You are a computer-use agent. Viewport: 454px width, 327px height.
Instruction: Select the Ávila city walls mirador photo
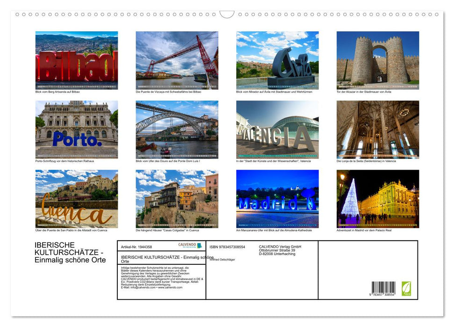pyautogui.click(x=277, y=60)
